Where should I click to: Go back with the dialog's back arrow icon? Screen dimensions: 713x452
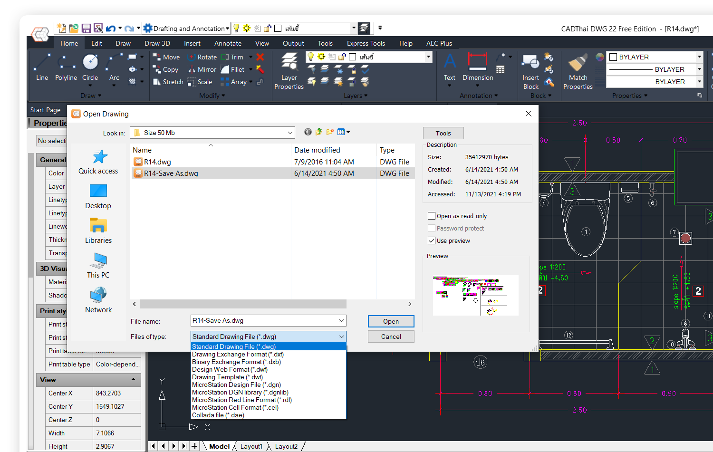click(x=308, y=132)
